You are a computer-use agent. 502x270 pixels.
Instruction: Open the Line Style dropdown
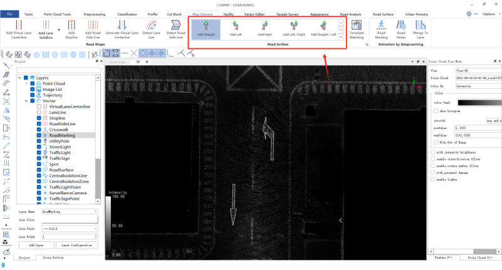pyautogui.click(x=70, y=229)
